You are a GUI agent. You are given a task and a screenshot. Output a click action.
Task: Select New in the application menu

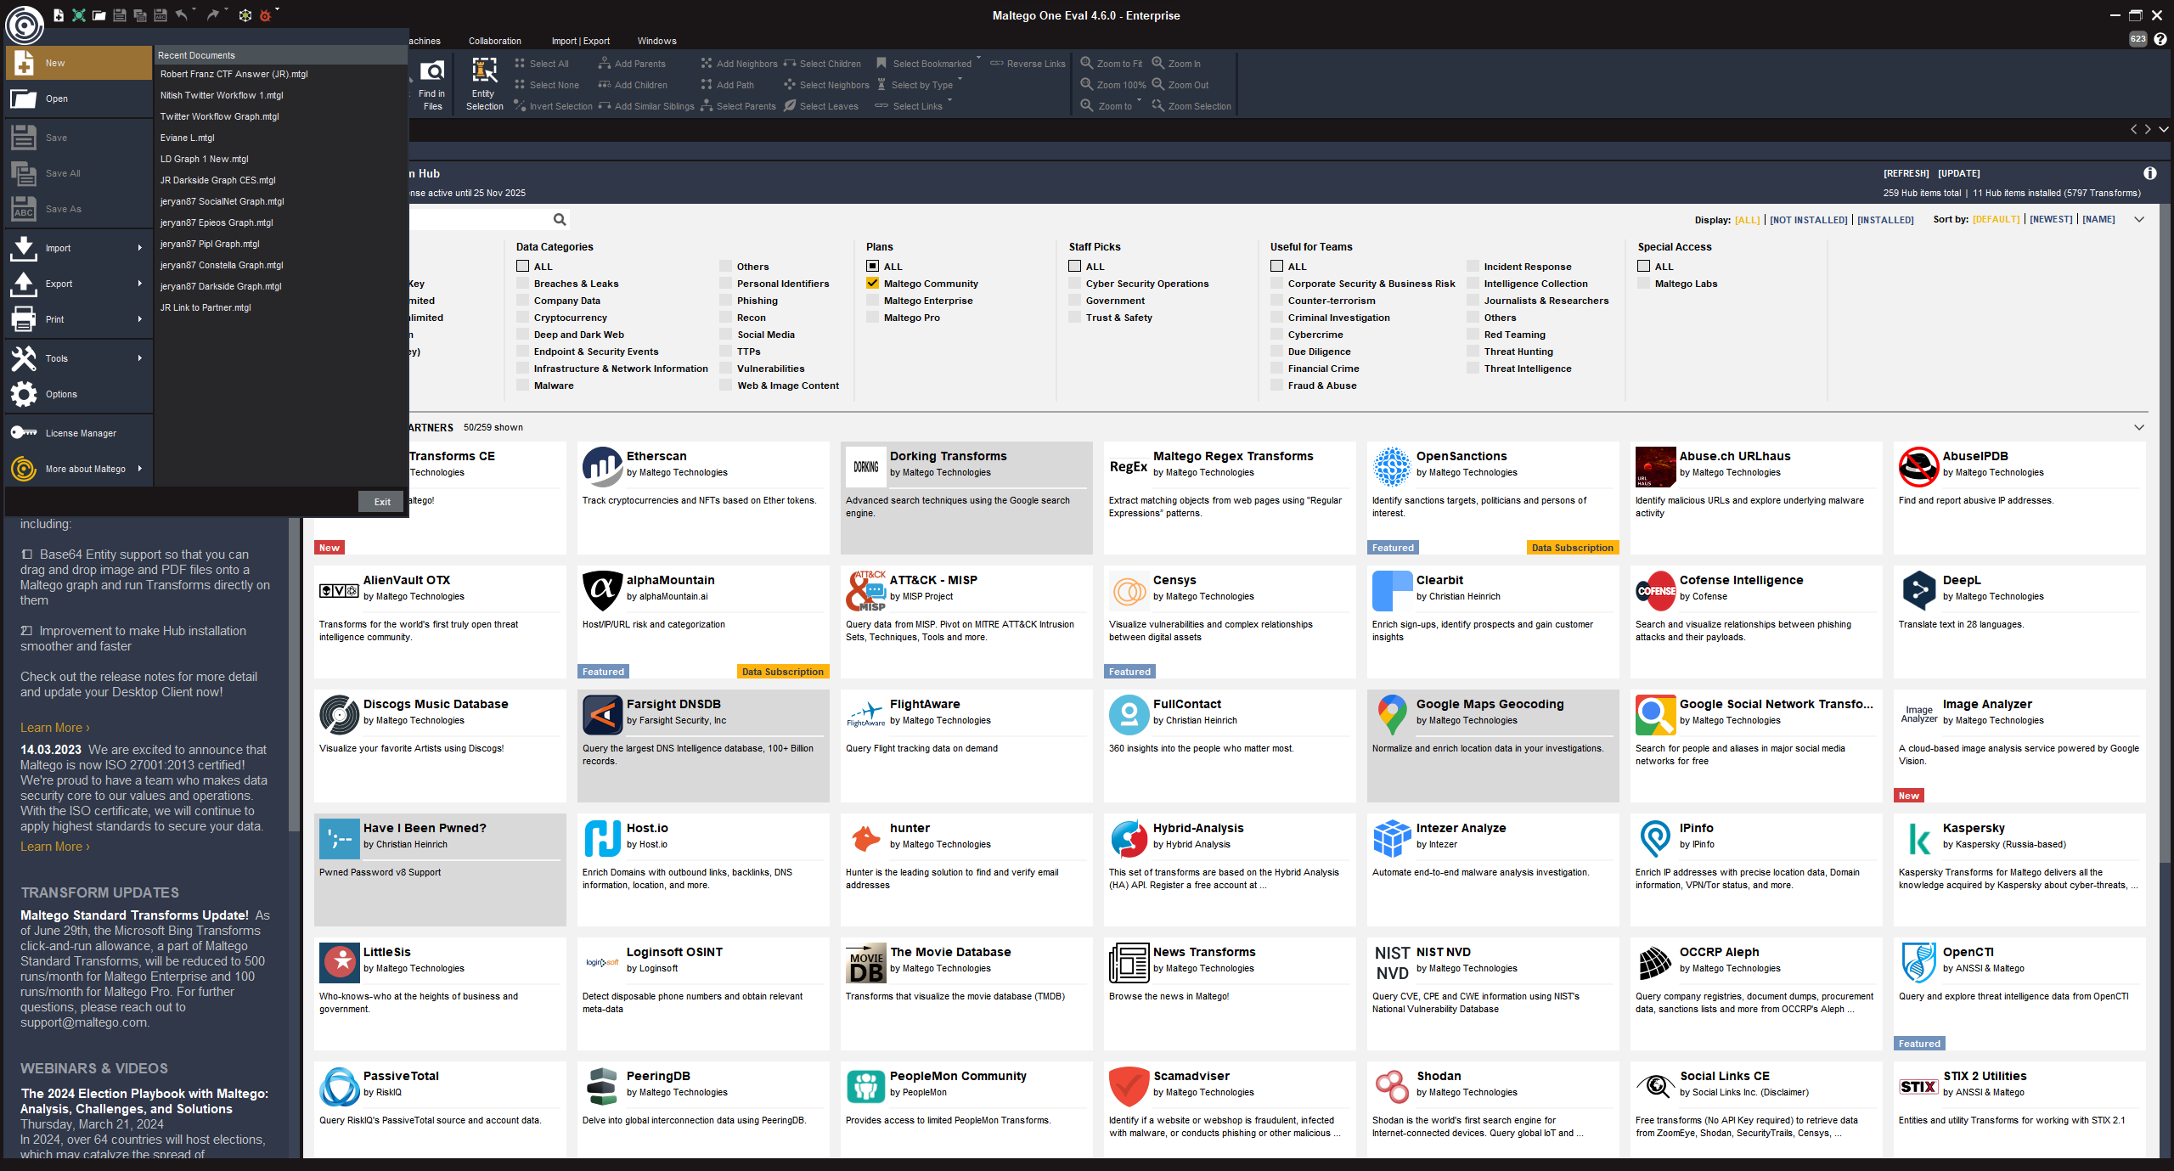coord(79,63)
